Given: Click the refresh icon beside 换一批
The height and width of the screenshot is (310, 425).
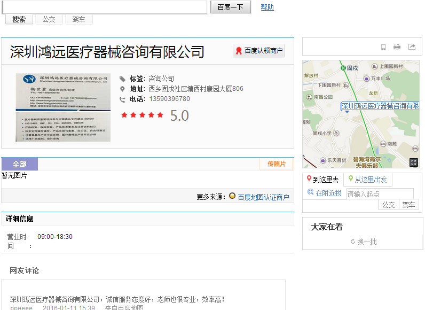Looking at the screenshot, I should [x=353, y=242].
